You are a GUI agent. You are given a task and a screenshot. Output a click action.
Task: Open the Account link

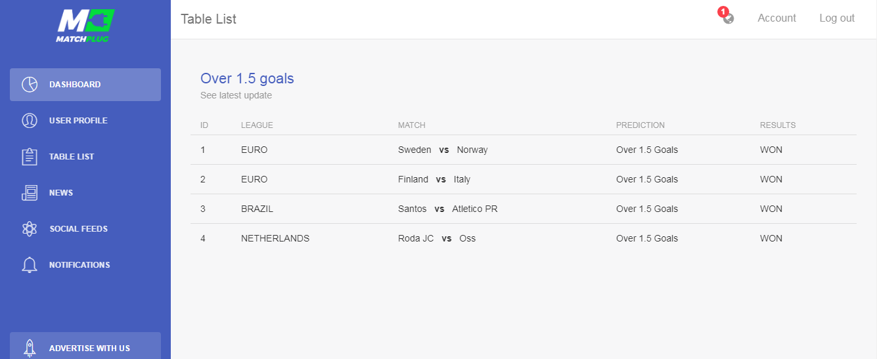tap(776, 18)
